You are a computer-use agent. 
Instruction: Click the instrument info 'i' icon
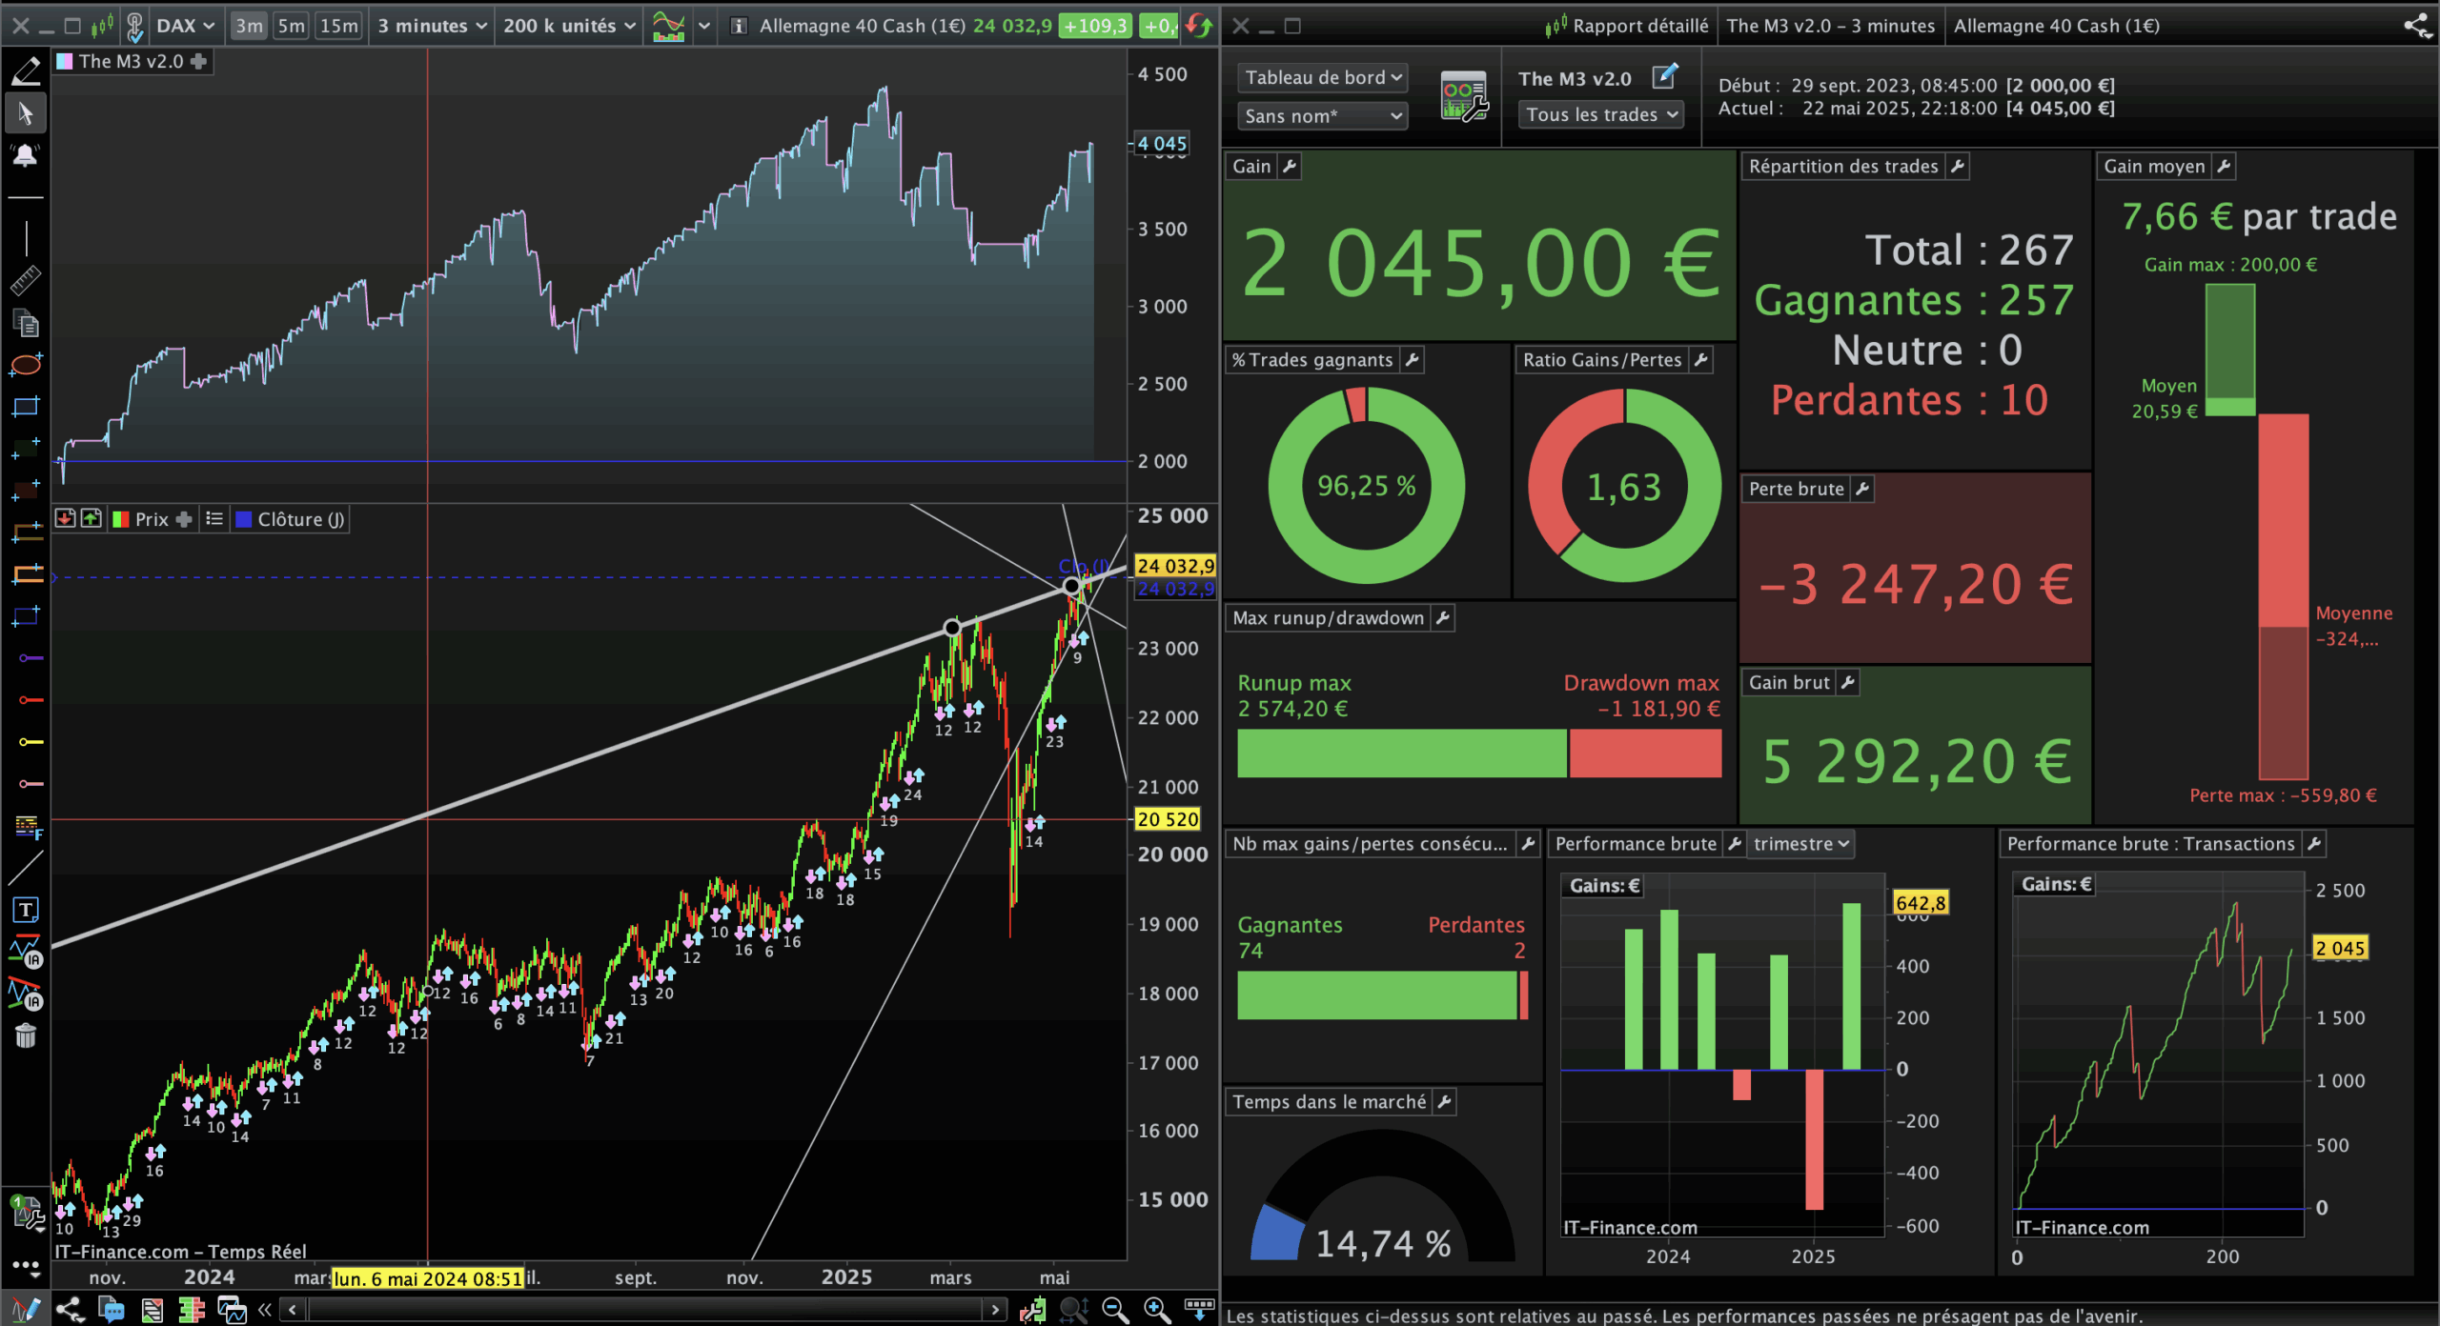(738, 26)
